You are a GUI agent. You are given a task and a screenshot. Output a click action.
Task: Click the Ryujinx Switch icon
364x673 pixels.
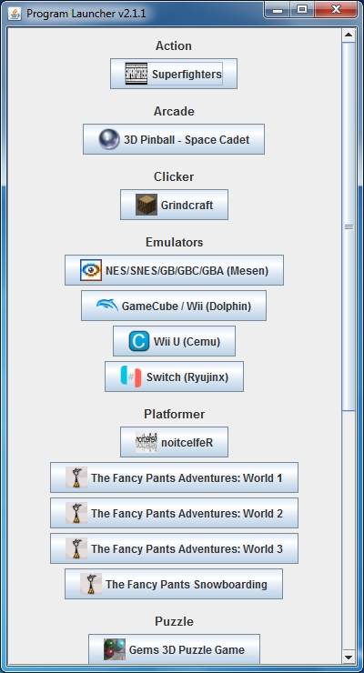131,377
